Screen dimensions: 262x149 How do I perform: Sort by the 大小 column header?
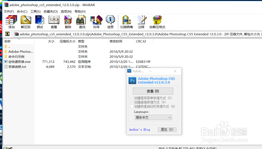coord(45,41)
